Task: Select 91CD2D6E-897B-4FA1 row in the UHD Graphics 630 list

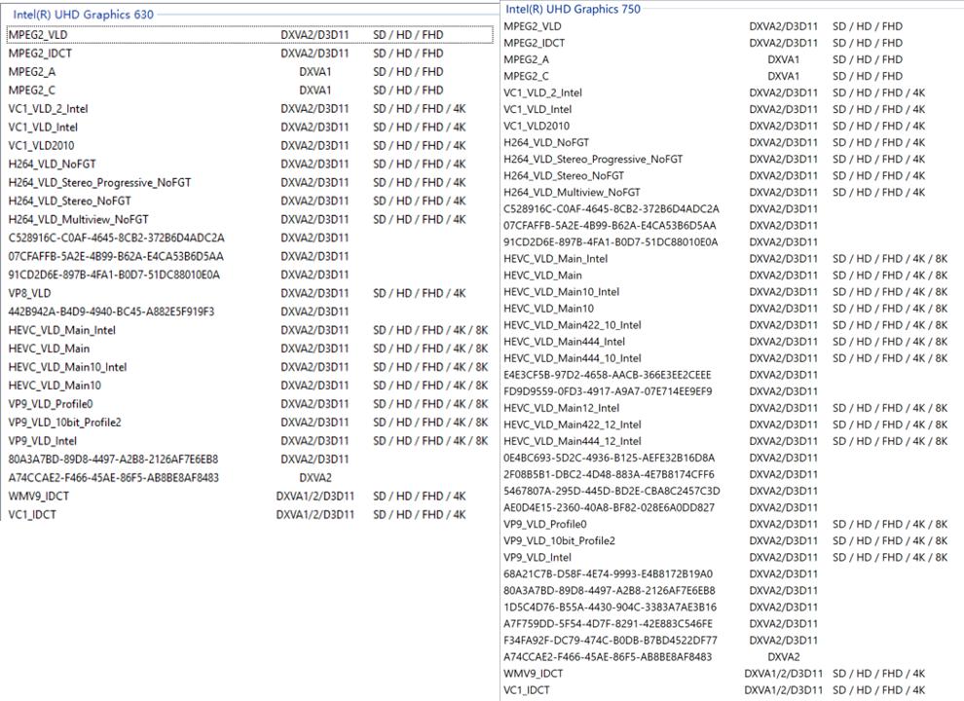Action: [x=250, y=275]
